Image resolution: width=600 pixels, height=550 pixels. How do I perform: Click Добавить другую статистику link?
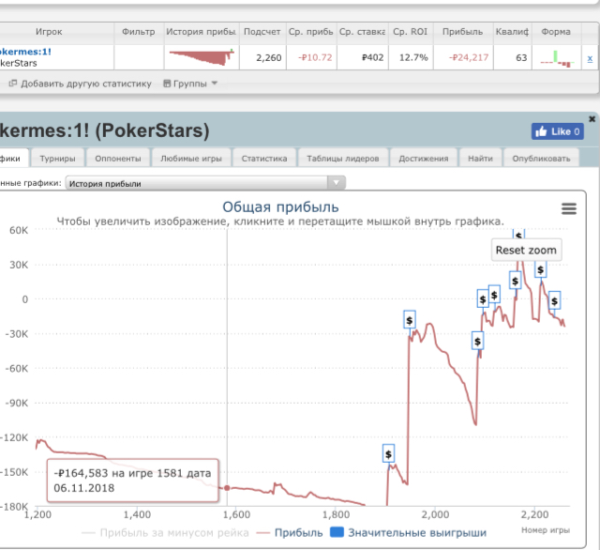point(80,84)
